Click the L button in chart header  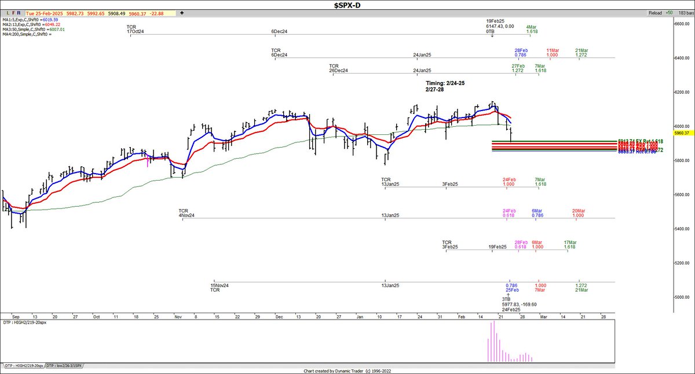click(x=8, y=12)
